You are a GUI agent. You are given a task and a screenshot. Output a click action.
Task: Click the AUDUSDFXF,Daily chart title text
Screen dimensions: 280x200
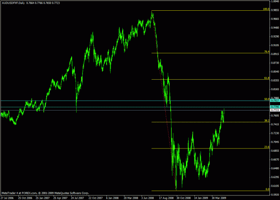coord(13,3)
